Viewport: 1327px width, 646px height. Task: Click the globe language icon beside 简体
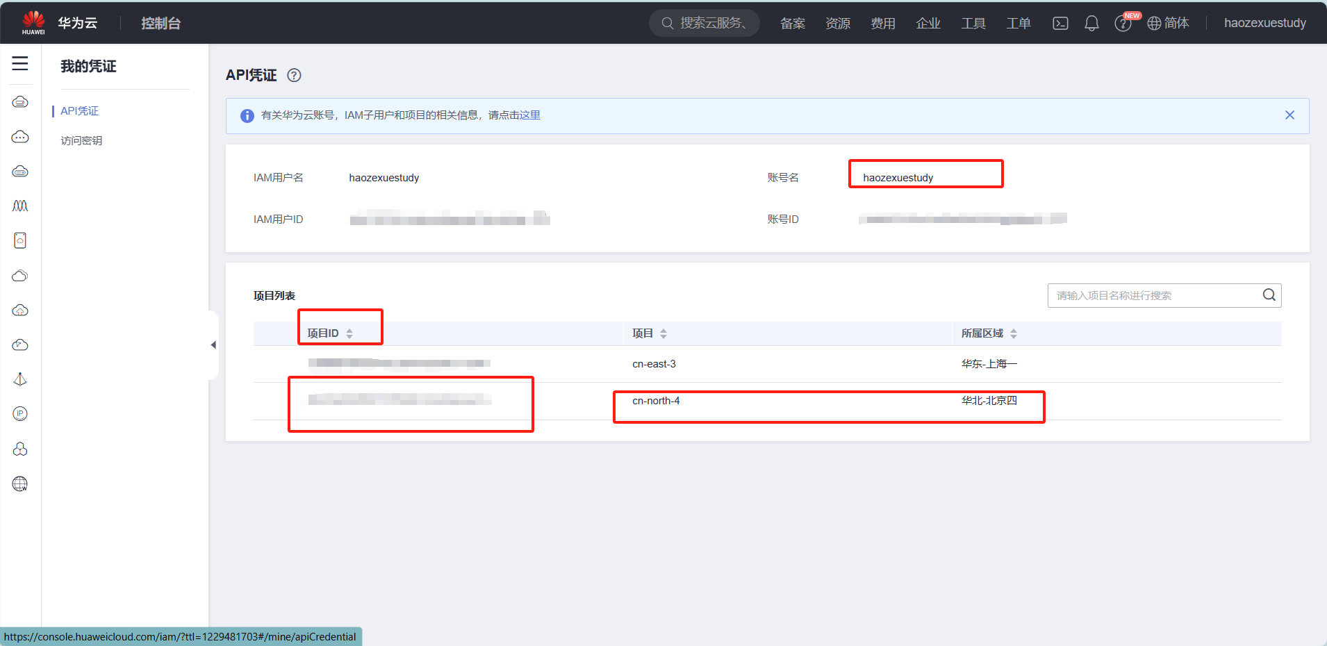[1154, 23]
